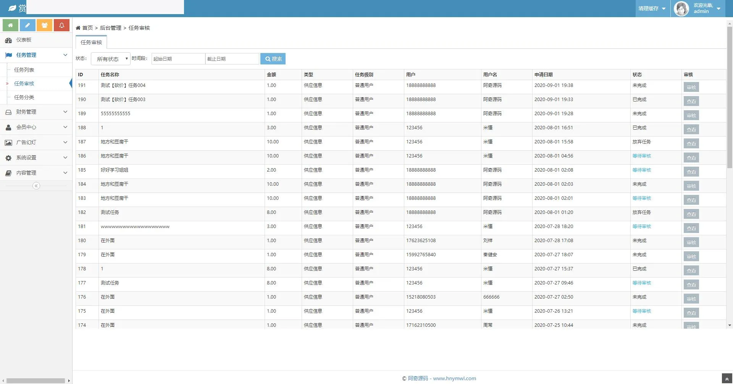Screen dimensions: 733x384
Task: Click 查看 button for task 178
Action: point(691,270)
